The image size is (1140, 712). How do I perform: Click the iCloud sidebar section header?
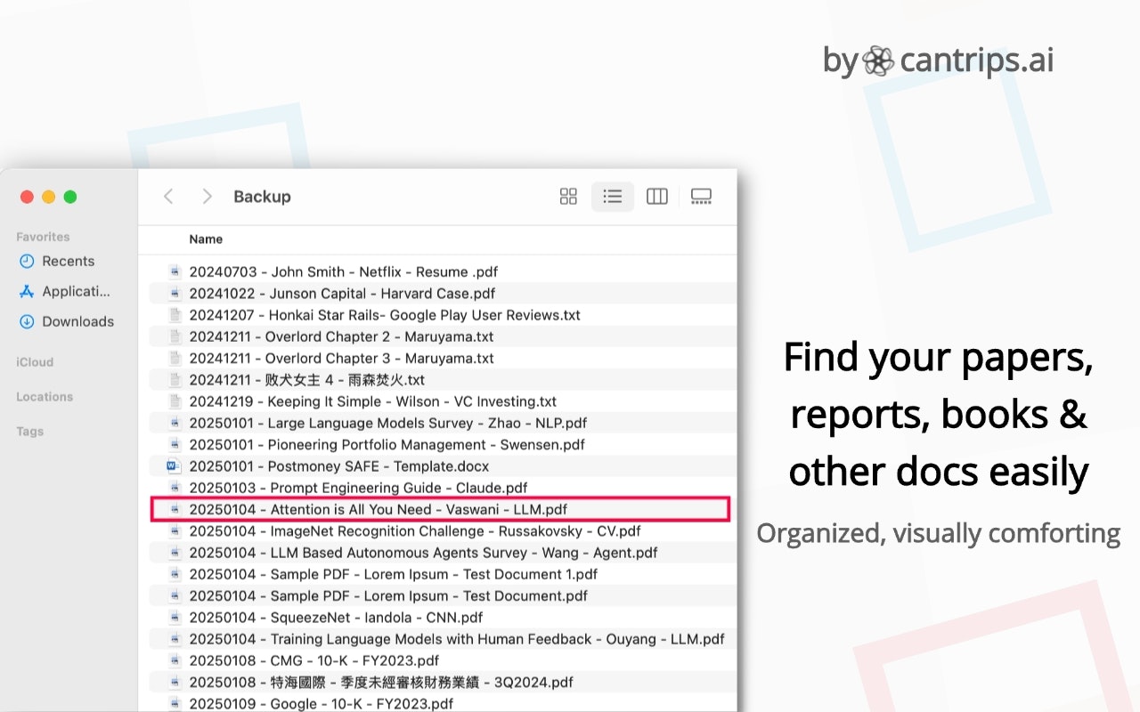pyautogui.click(x=35, y=362)
